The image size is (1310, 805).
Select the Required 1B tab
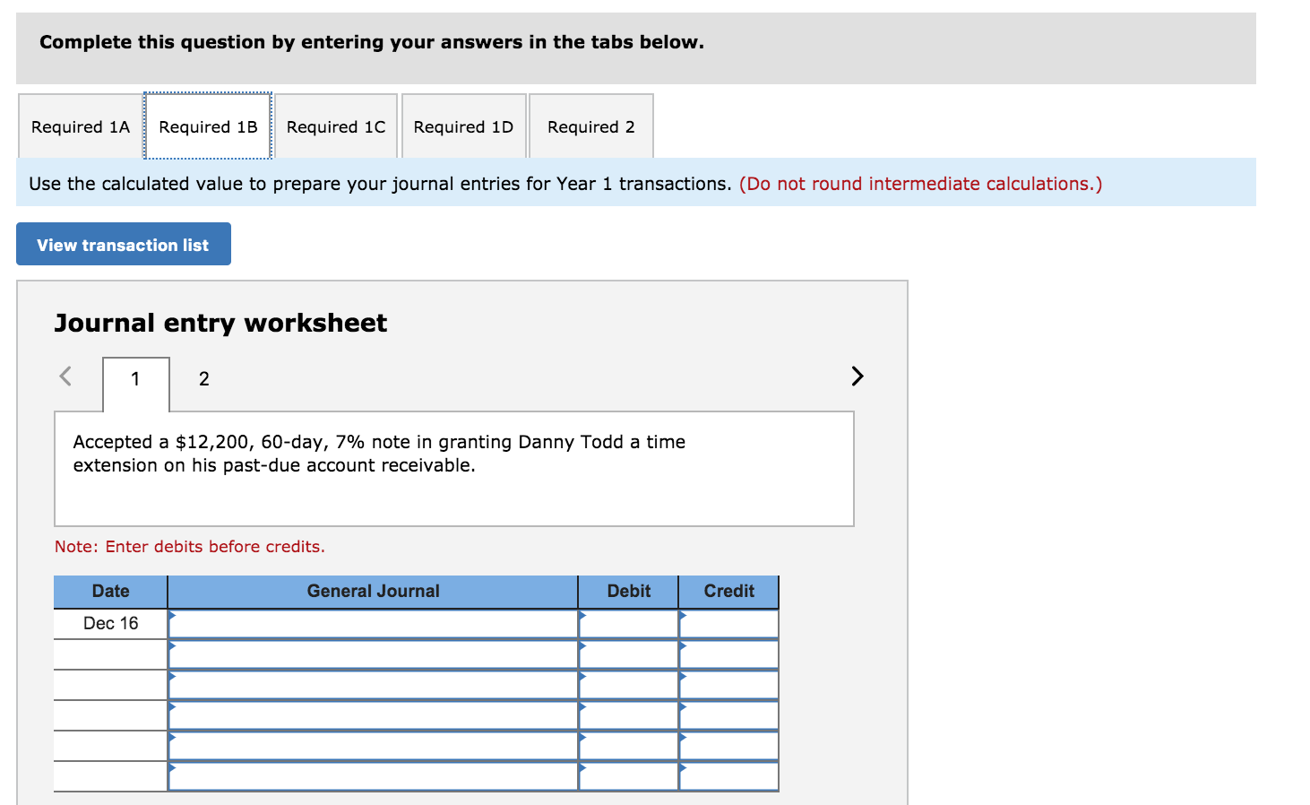click(x=208, y=126)
